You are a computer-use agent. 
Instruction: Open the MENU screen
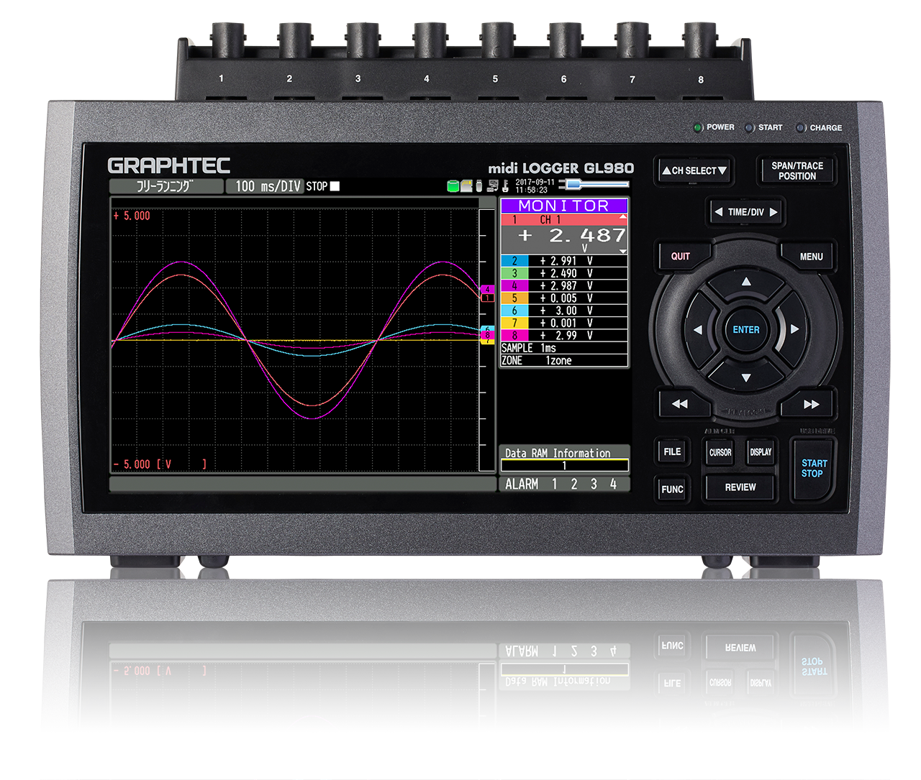tap(810, 256)
